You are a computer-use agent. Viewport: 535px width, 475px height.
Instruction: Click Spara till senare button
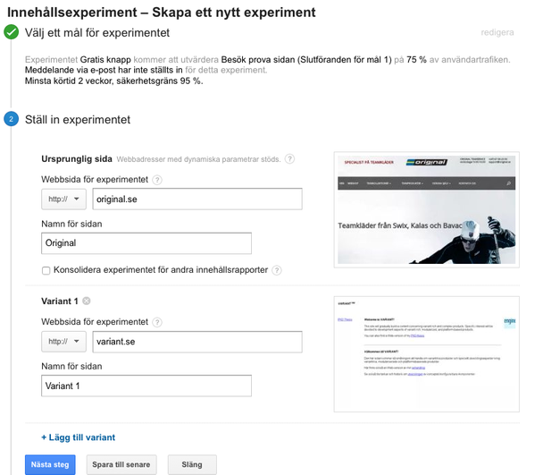pos(121,465)
